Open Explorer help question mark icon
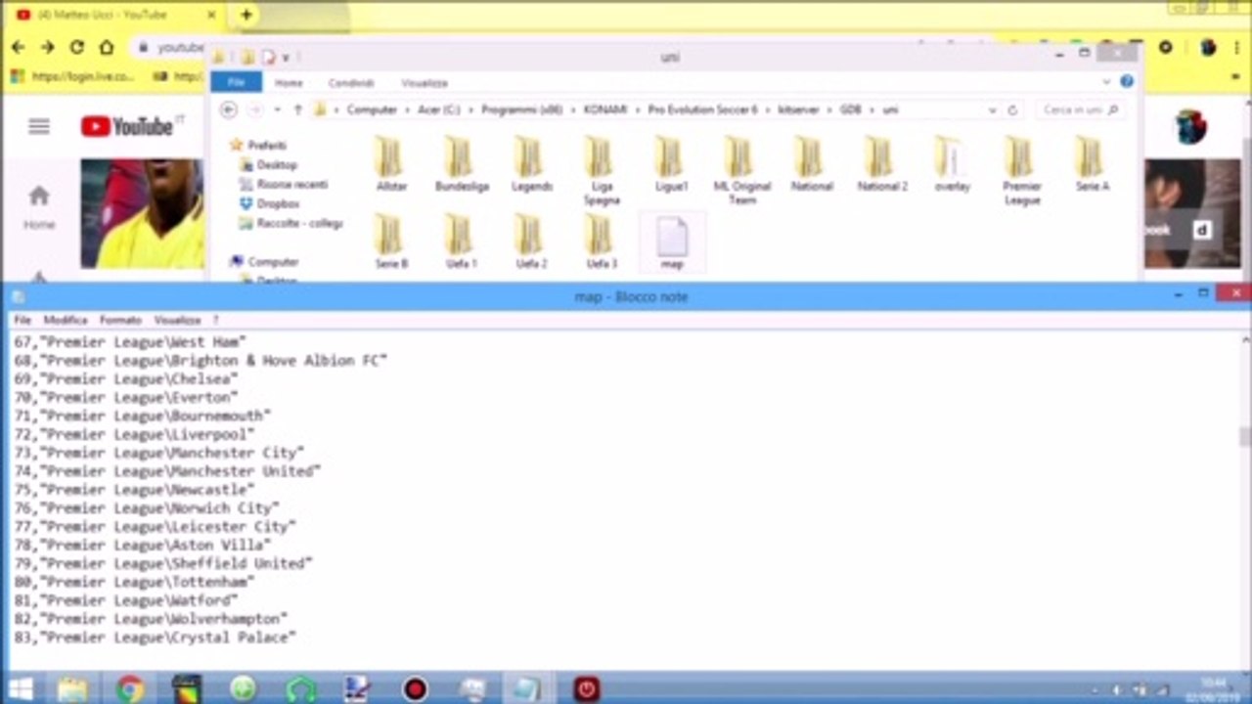 point(1127,82)
